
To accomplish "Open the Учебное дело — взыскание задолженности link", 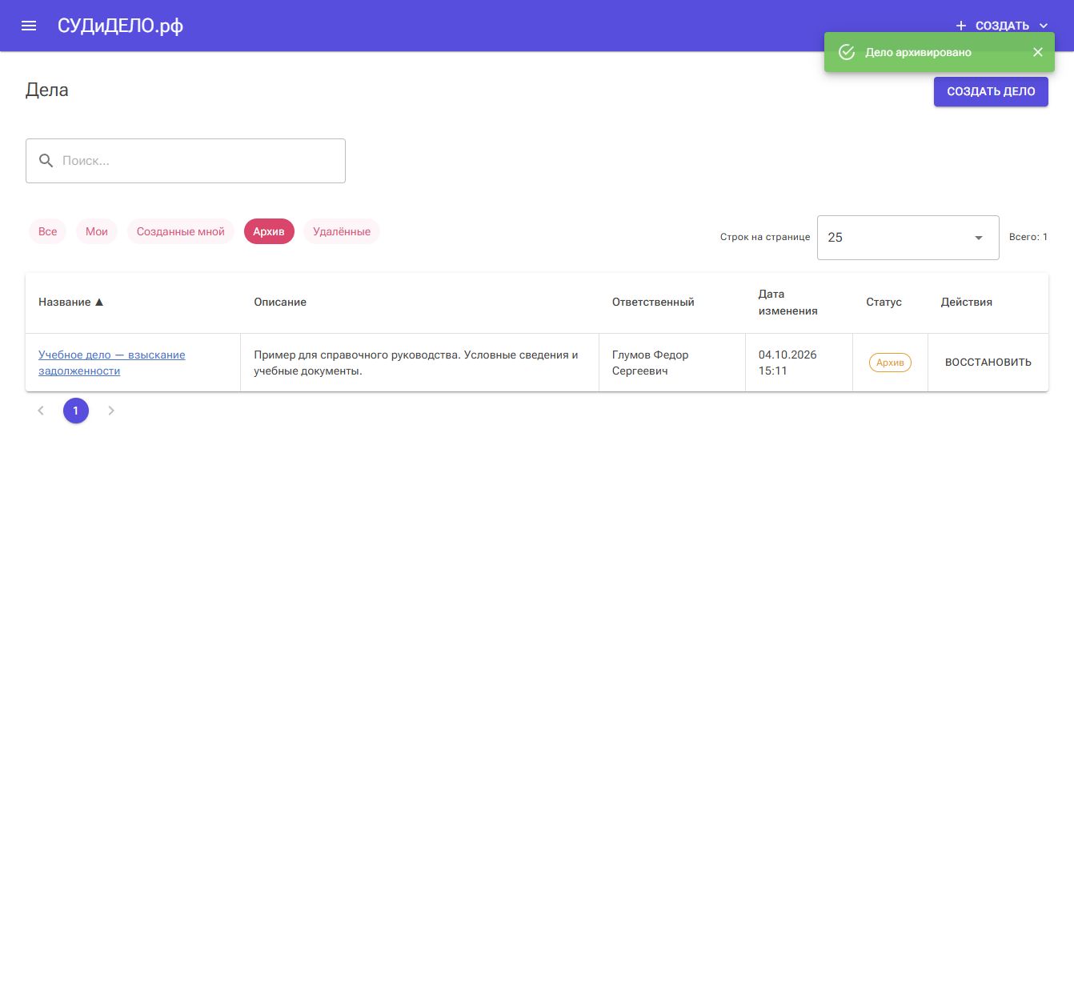I will [x=112, y=363].
